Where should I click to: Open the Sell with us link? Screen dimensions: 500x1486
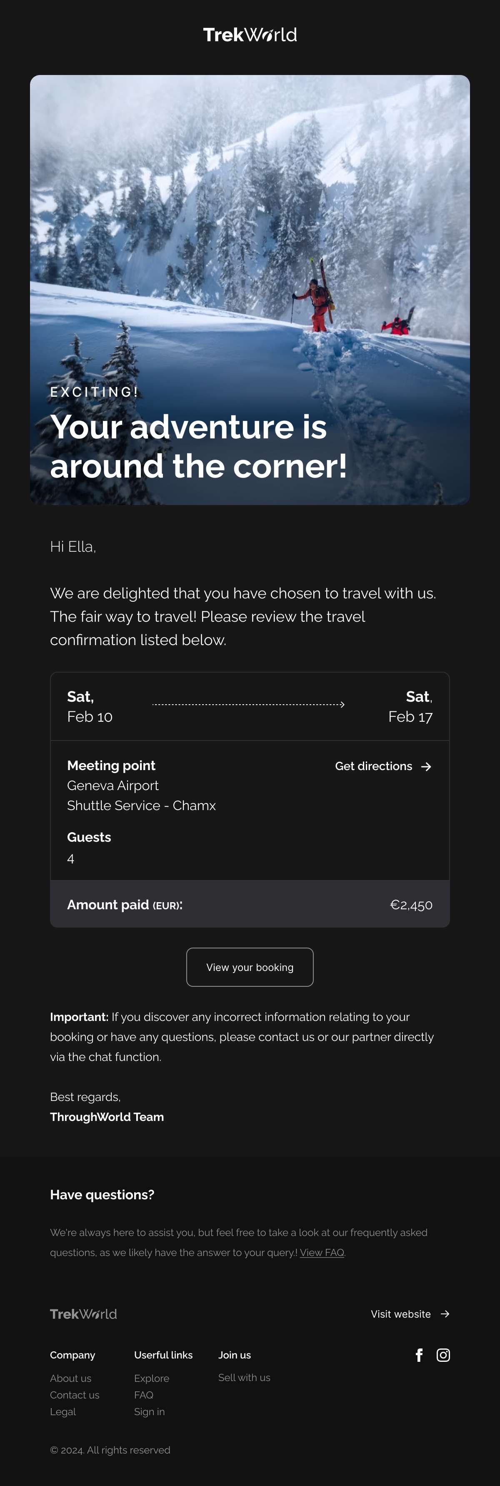coord(244,1378)
